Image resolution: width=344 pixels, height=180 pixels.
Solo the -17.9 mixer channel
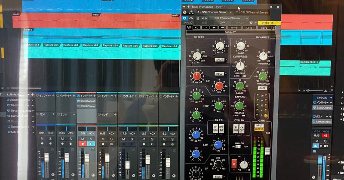click(x=132, y=139)
